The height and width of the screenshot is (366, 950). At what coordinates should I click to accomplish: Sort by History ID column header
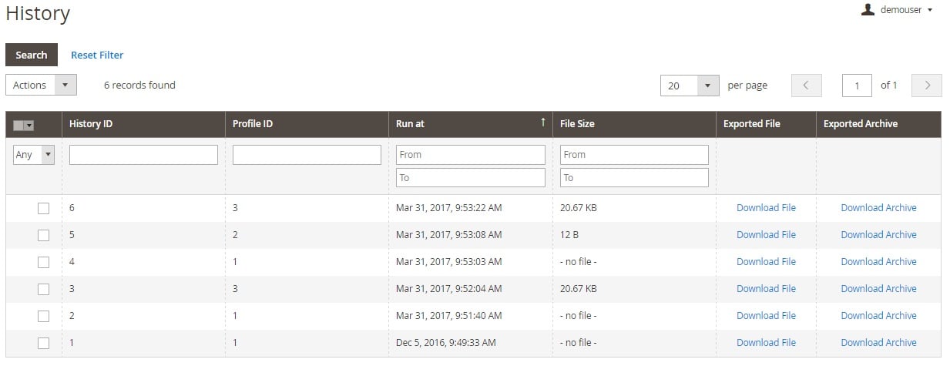click(x=143, y=124)
